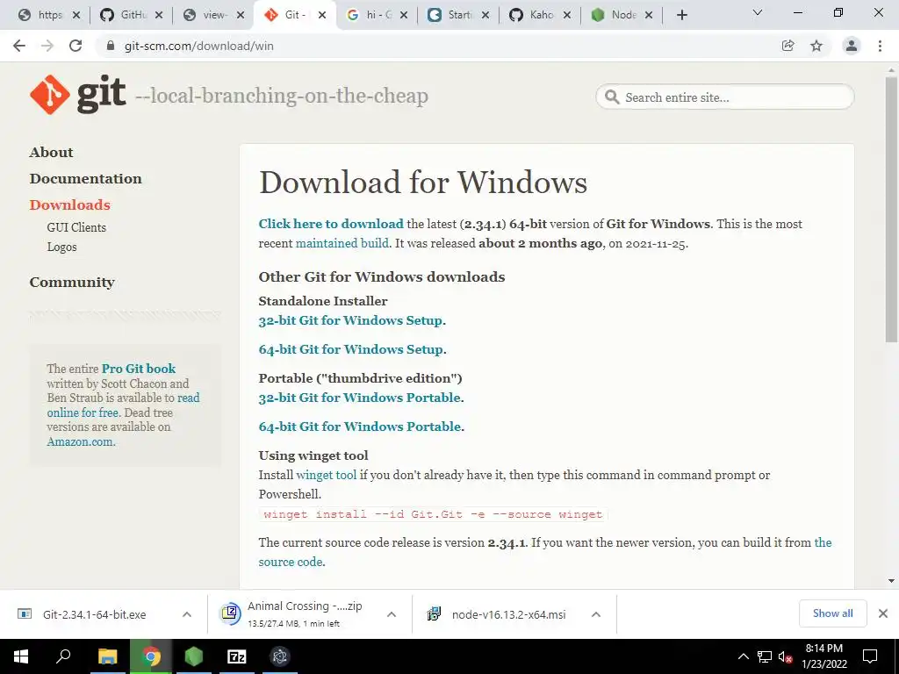Expand options for Animal Crossing zip download
899x674 pixels.
tap(392, 614)
